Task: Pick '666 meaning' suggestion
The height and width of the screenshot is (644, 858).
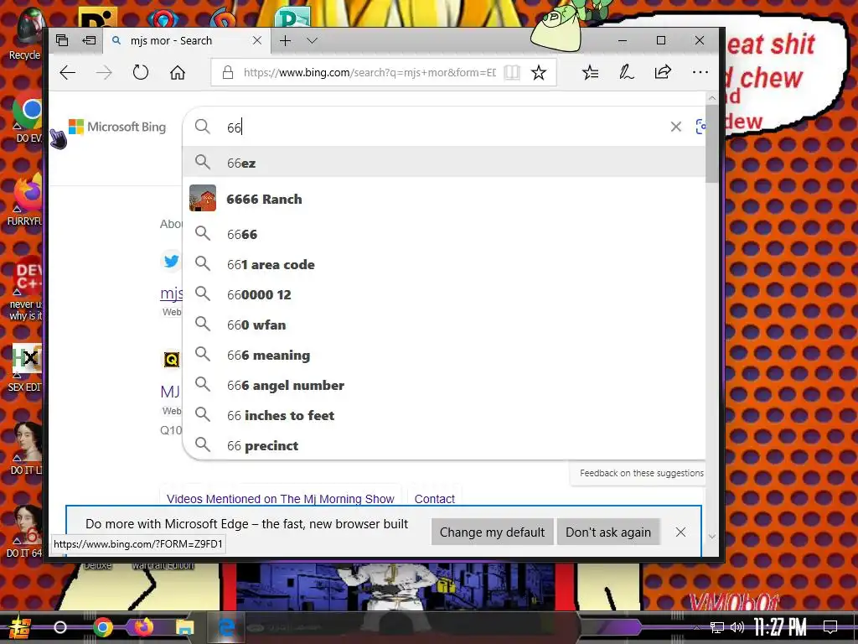Action: (x=444, y=355)
